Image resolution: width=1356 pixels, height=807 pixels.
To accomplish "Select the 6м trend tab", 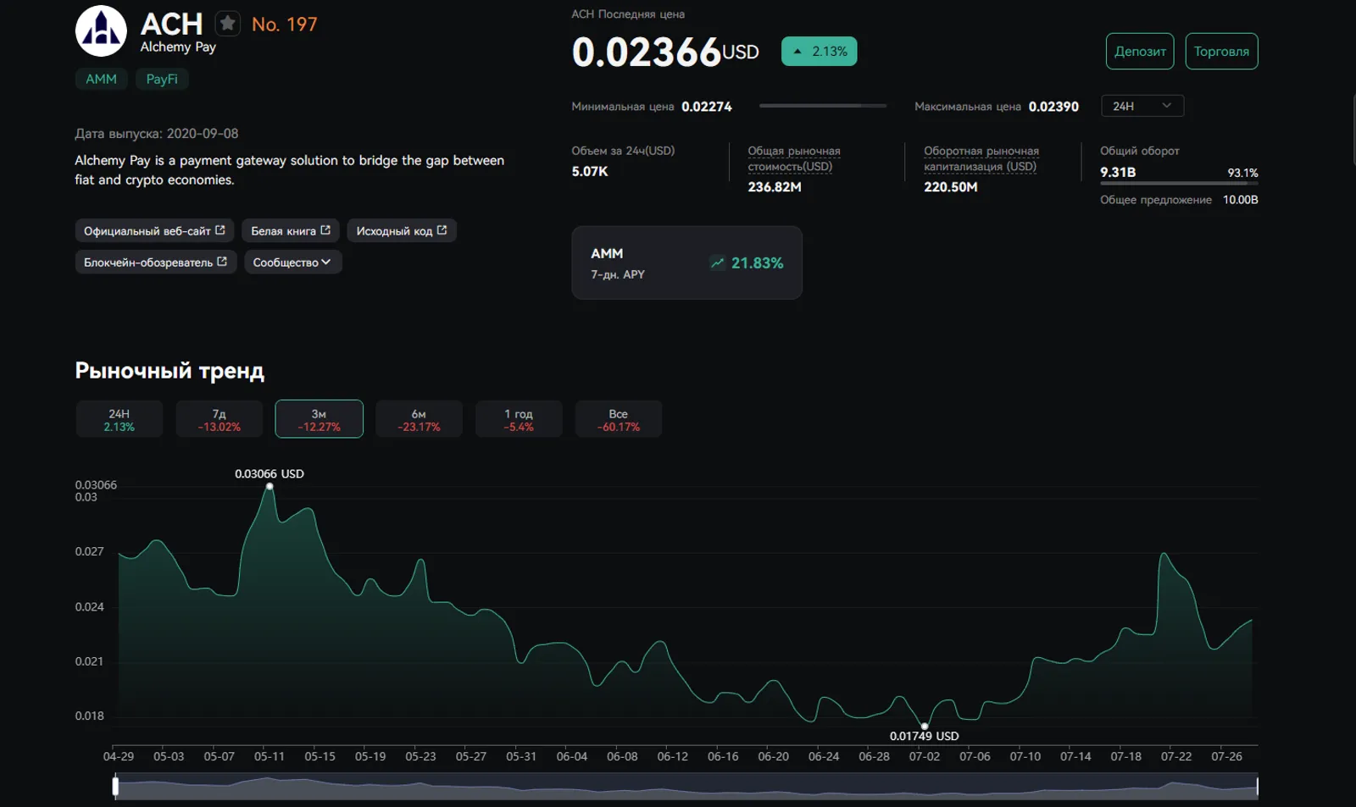I will pyautogui.click(x=419, y=419).
